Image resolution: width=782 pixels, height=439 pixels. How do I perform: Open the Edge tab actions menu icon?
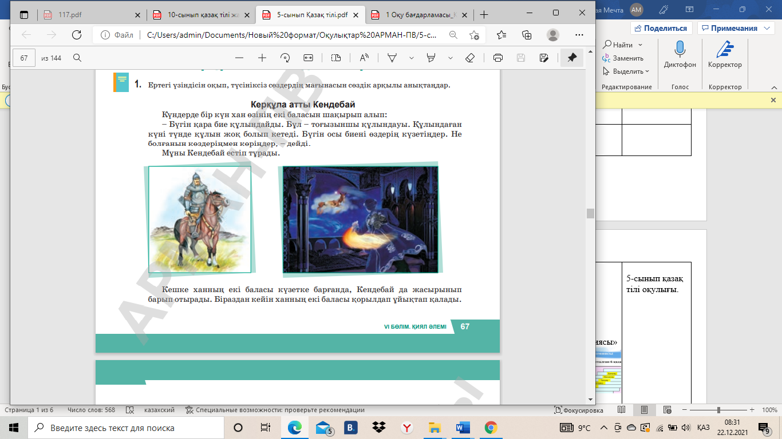point(23,15)
